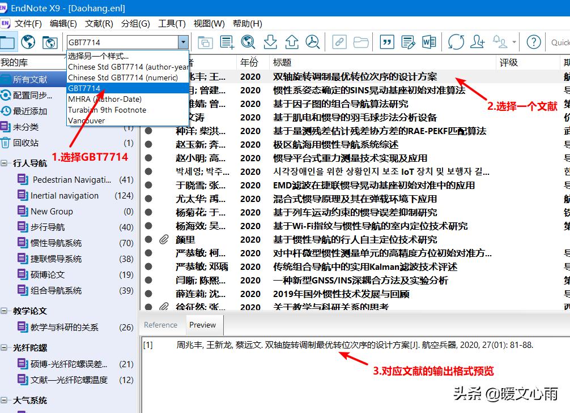Screen dimensions: 570x413
Task: Insert citation using the quotation icon
Action: click(x=387, y=42)
